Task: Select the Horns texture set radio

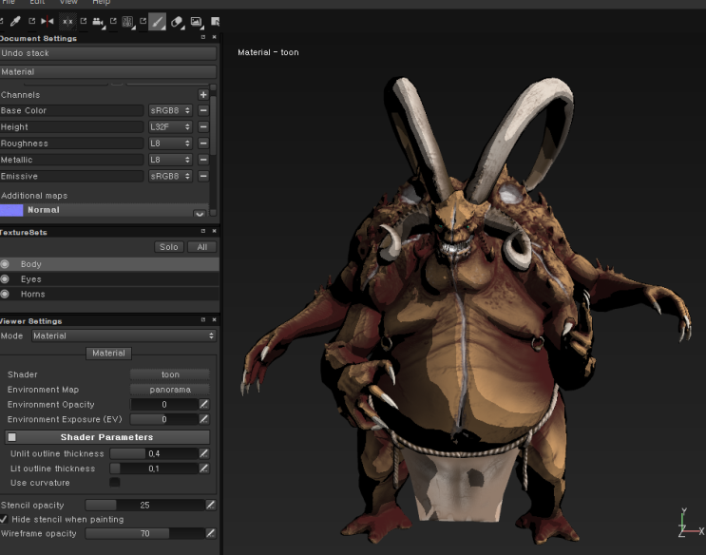Action: (5, 295)
